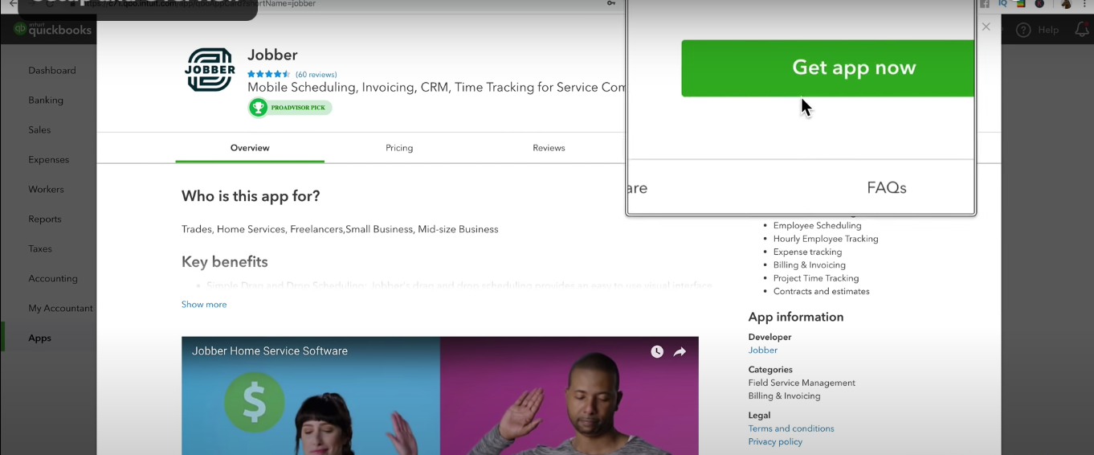Open the 60 reviews link

316,75
